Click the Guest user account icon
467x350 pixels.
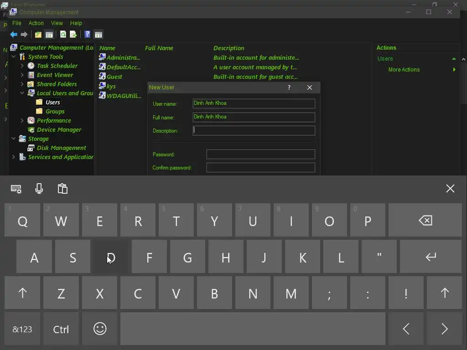tap(102, 76)
